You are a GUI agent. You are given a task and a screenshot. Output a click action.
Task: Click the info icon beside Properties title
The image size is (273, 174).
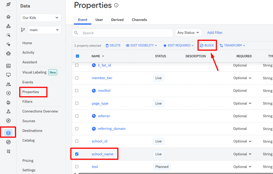[116, 5]
